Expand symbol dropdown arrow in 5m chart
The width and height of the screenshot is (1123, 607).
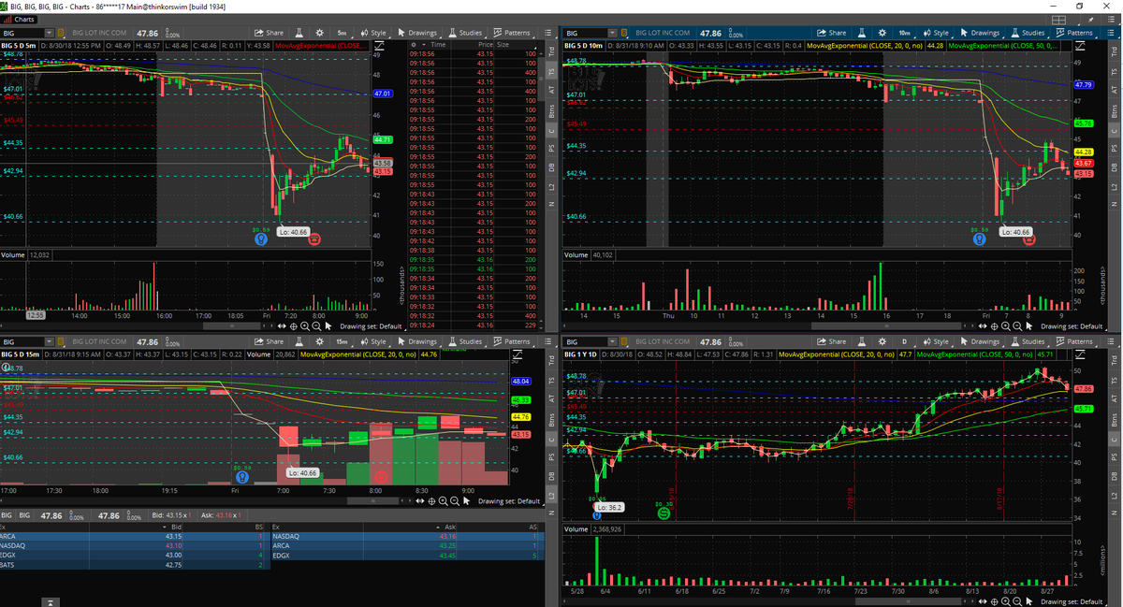click(51, 33)
